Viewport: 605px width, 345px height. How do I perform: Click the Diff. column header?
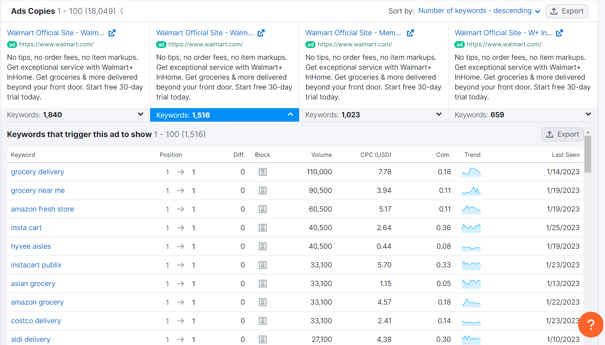pyautogui.click(x=239, y=155)
